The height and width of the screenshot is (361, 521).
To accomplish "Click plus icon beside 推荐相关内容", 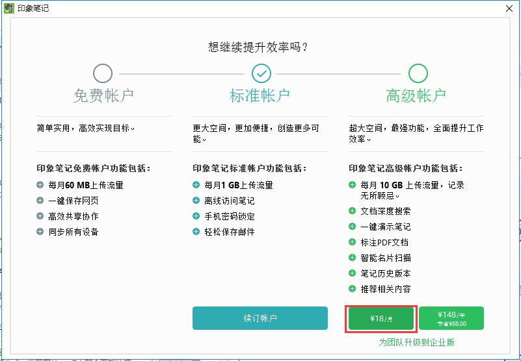I will 352,289.
